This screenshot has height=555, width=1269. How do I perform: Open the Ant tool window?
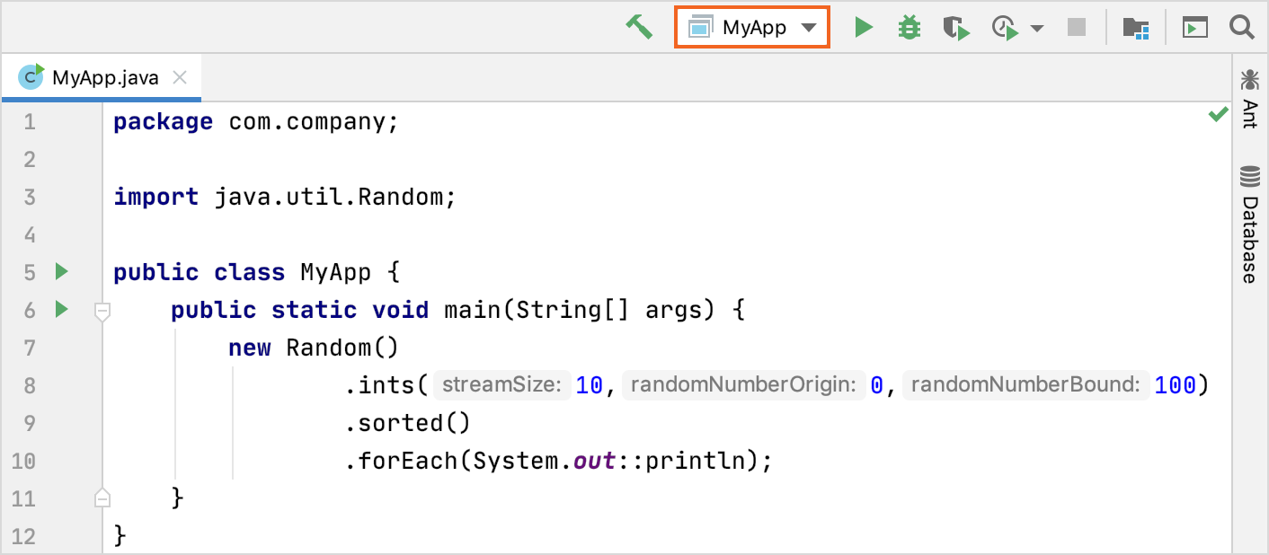tap(1249, 99)
